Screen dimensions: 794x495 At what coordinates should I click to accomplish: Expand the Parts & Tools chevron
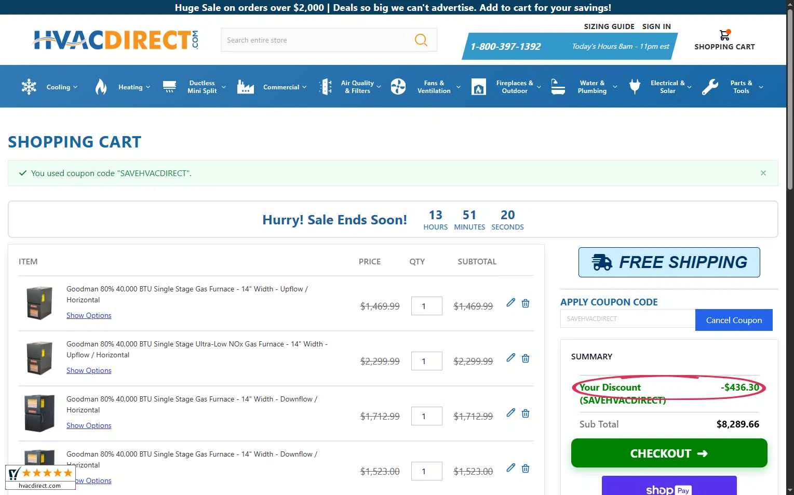pos(761,87)
